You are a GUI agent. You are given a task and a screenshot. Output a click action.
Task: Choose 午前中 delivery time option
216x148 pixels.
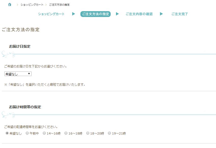click(27, 133)
